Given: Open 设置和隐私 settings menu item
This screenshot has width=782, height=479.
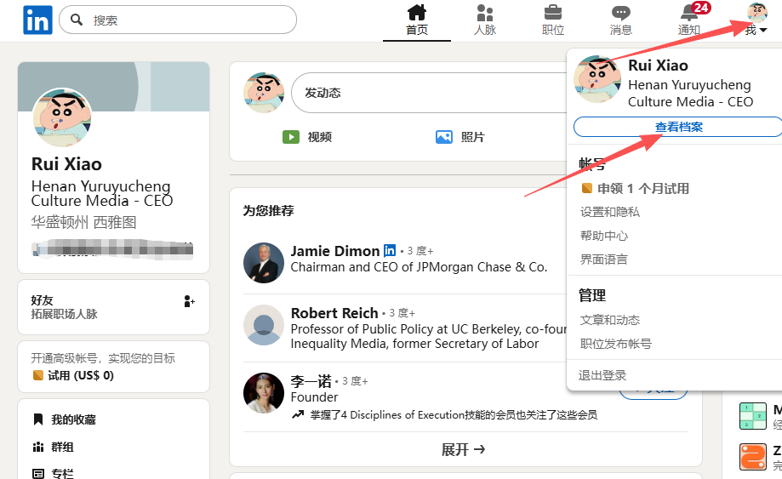Looking at the screenshot, I should click(609, 212).
